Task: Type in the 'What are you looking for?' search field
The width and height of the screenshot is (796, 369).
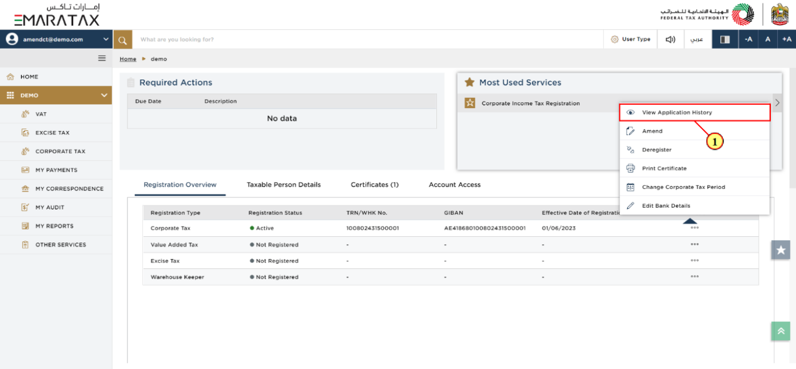Action: tap(368, 39)
